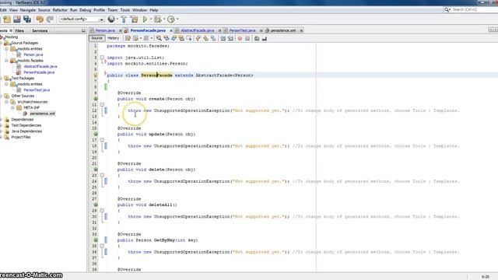
Task: Collapse the META-INF folder node
Action: (x=12, y=107)
